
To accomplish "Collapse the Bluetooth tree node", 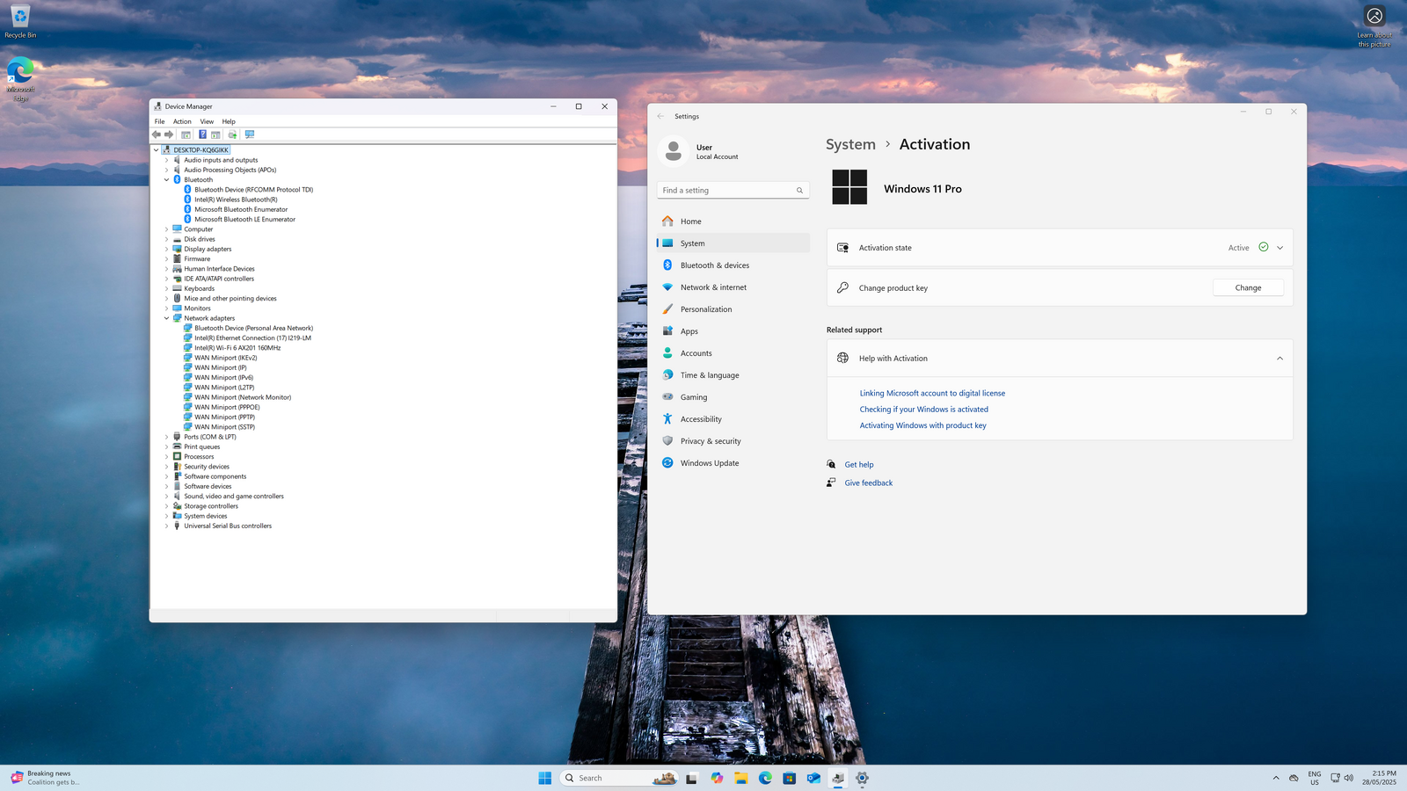I will tap(166, 180).
